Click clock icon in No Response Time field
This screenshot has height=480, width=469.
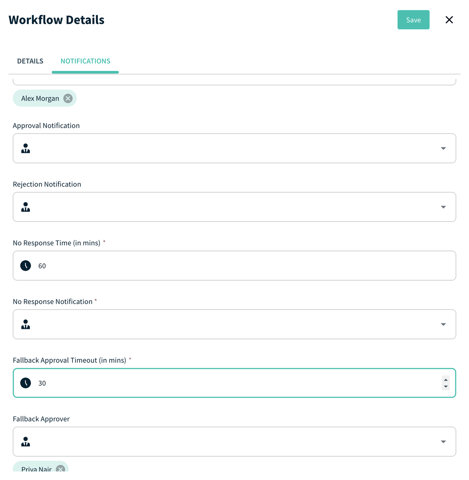[x=26, y=266]
